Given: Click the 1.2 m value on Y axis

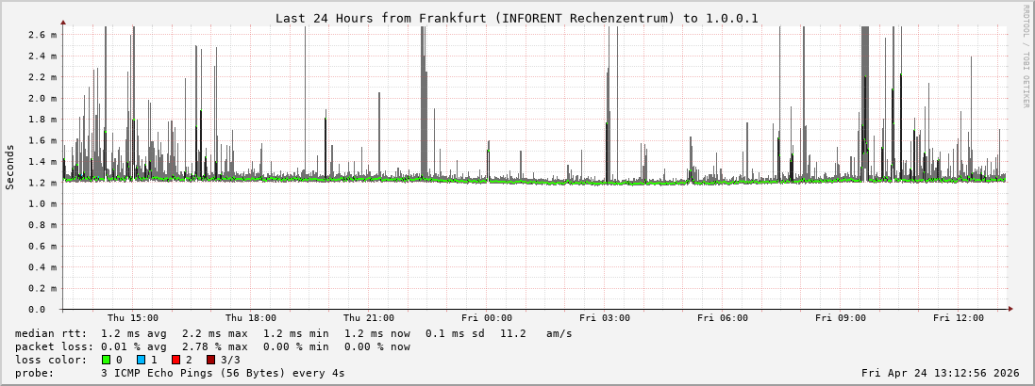Looking at the screenshot, I should click(43, 183).
